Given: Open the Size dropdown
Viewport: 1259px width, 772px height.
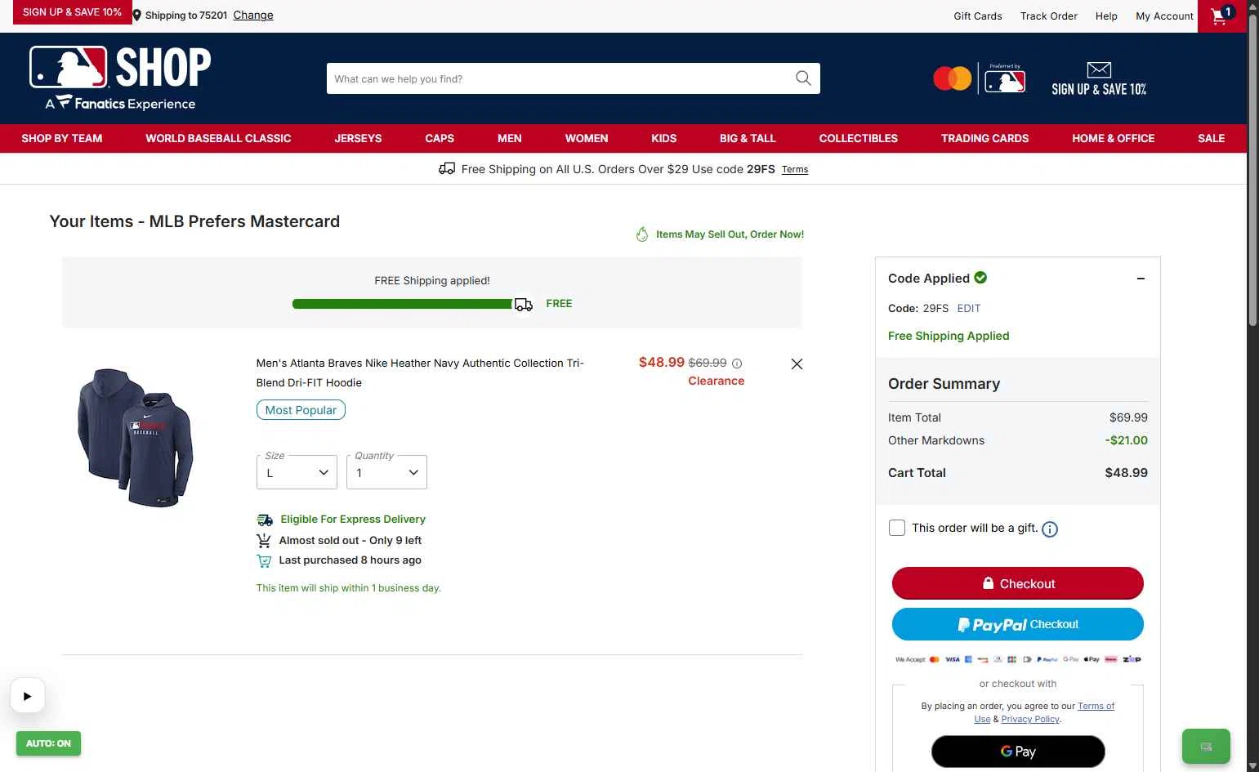Looking at the screenshot, I should click(297, 472).
